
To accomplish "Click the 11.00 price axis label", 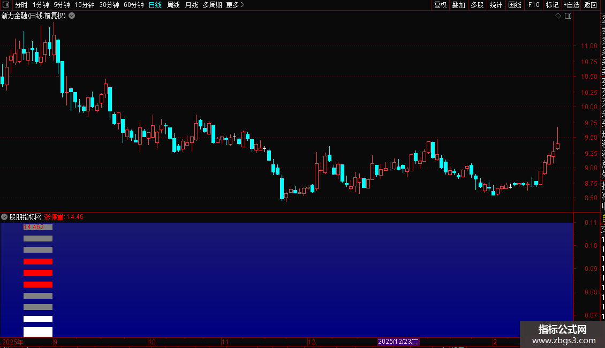I will 589,46.
